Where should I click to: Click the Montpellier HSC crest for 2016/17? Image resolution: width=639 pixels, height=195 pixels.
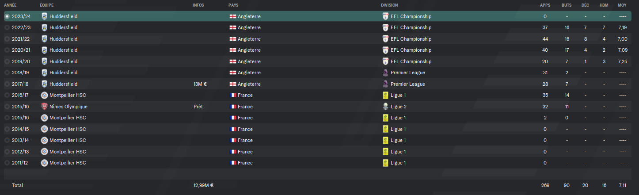44,95
